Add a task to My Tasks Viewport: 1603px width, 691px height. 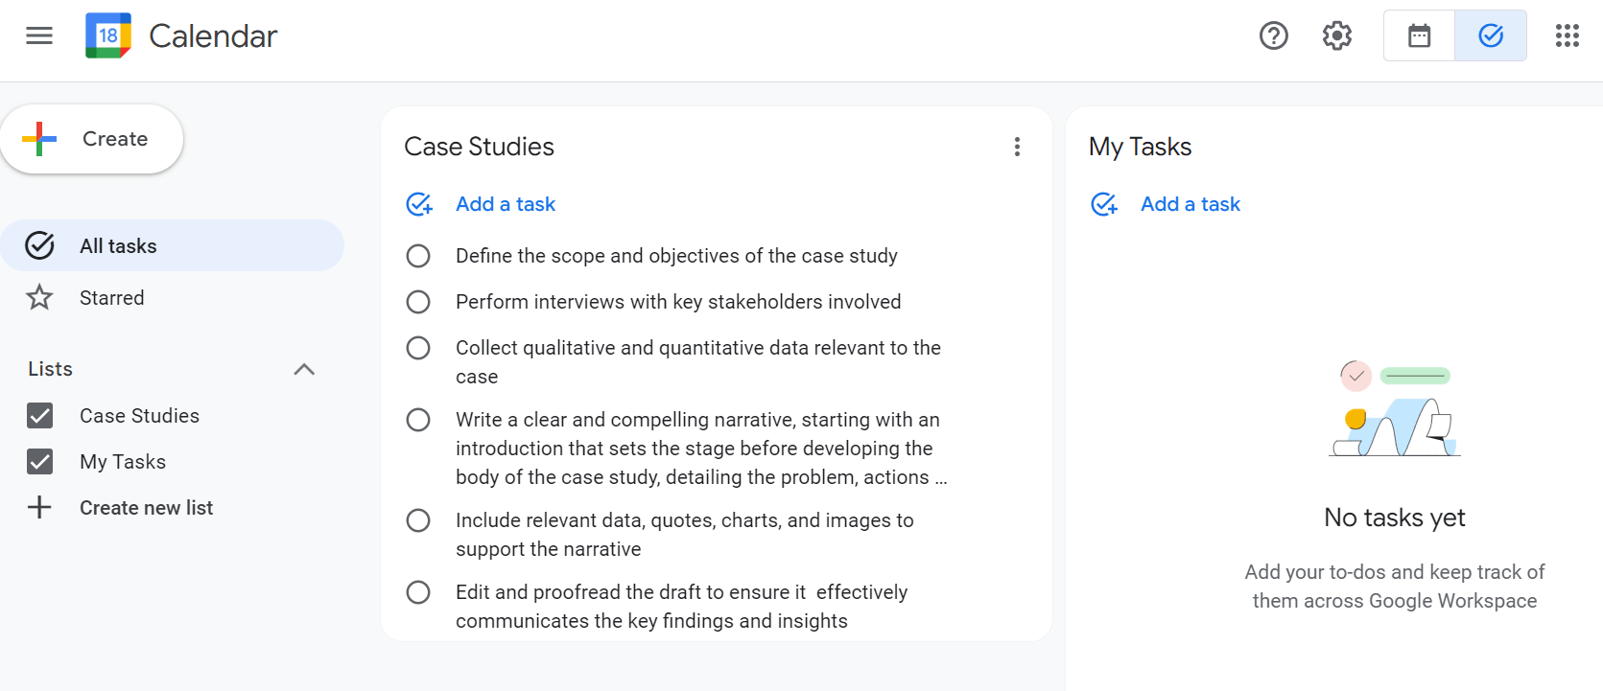click(x=1190, y=204)
